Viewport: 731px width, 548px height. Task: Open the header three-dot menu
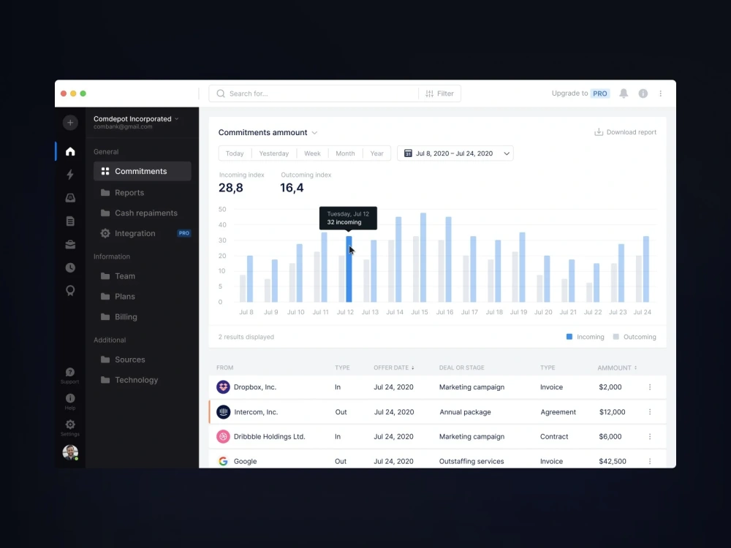pyautogui.click(x=661, y=94)
